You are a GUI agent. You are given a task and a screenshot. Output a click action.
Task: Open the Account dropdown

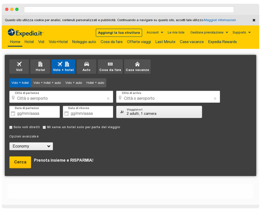pos(155,32)
